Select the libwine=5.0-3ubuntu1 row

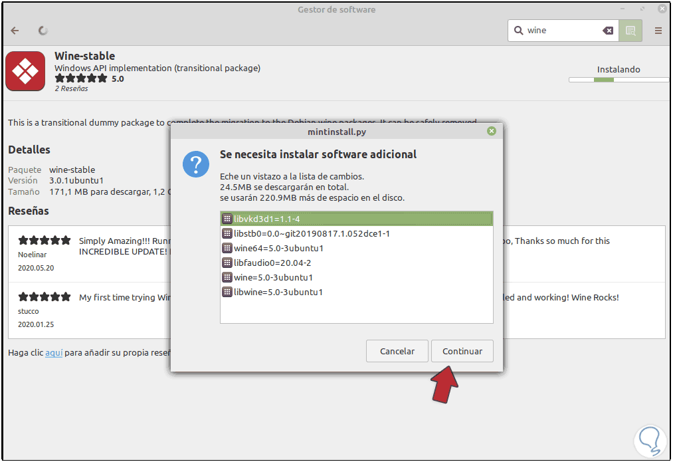click(x=357, y=292)
